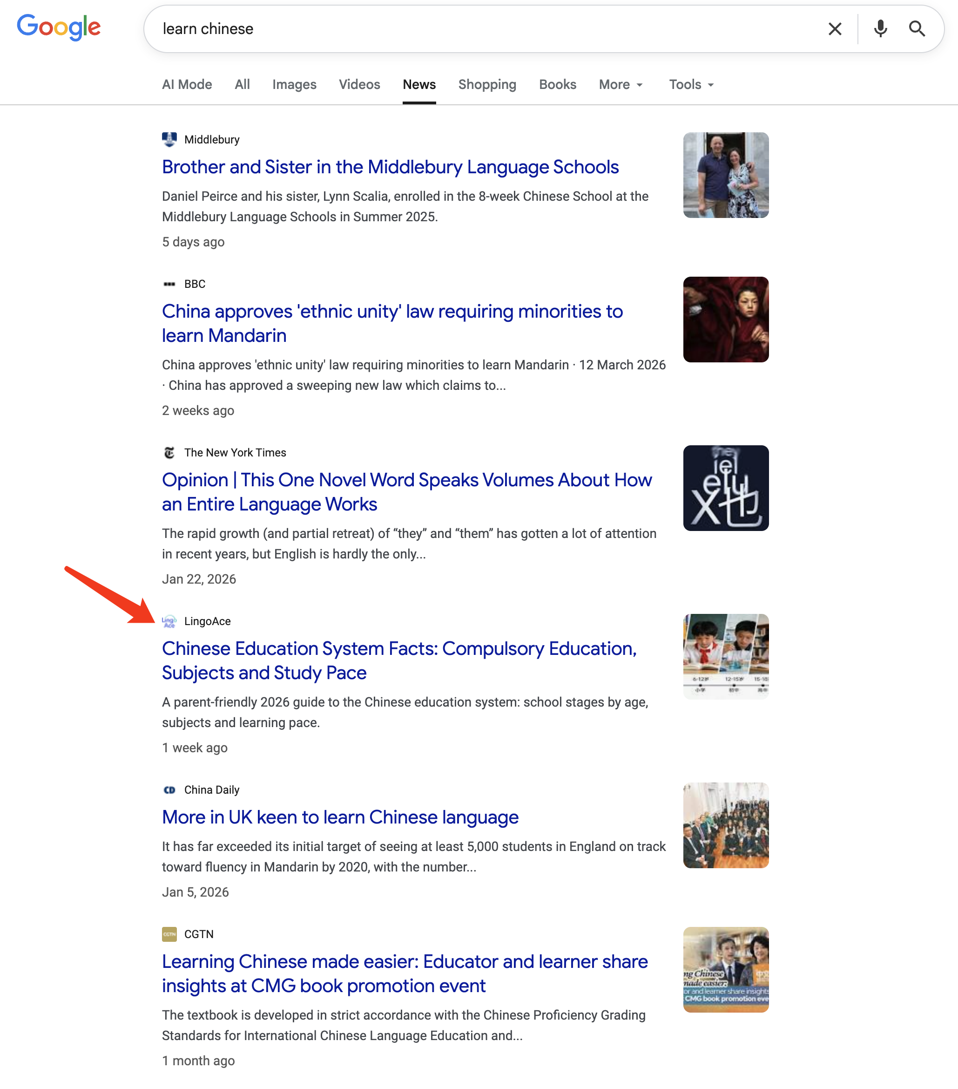Image resolution: width=958 pixels, height=1089 pixels.
Task: Click the 'BBC' source name
Action: (x=195, y=284)
